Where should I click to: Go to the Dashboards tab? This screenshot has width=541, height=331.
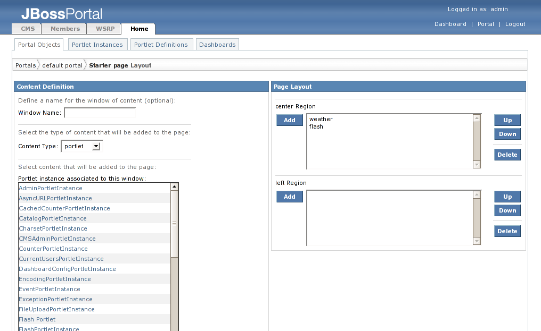pyautogui.click(x=217, y=45)
